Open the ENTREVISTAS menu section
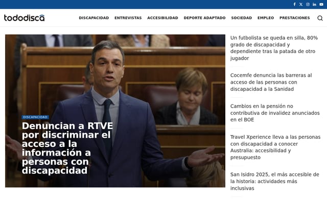327x204 pixels. pos(128,18)
